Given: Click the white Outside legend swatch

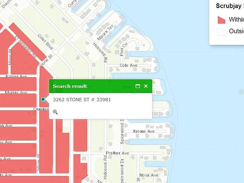Looking at the screenshot, I should [x=222, y=32].
